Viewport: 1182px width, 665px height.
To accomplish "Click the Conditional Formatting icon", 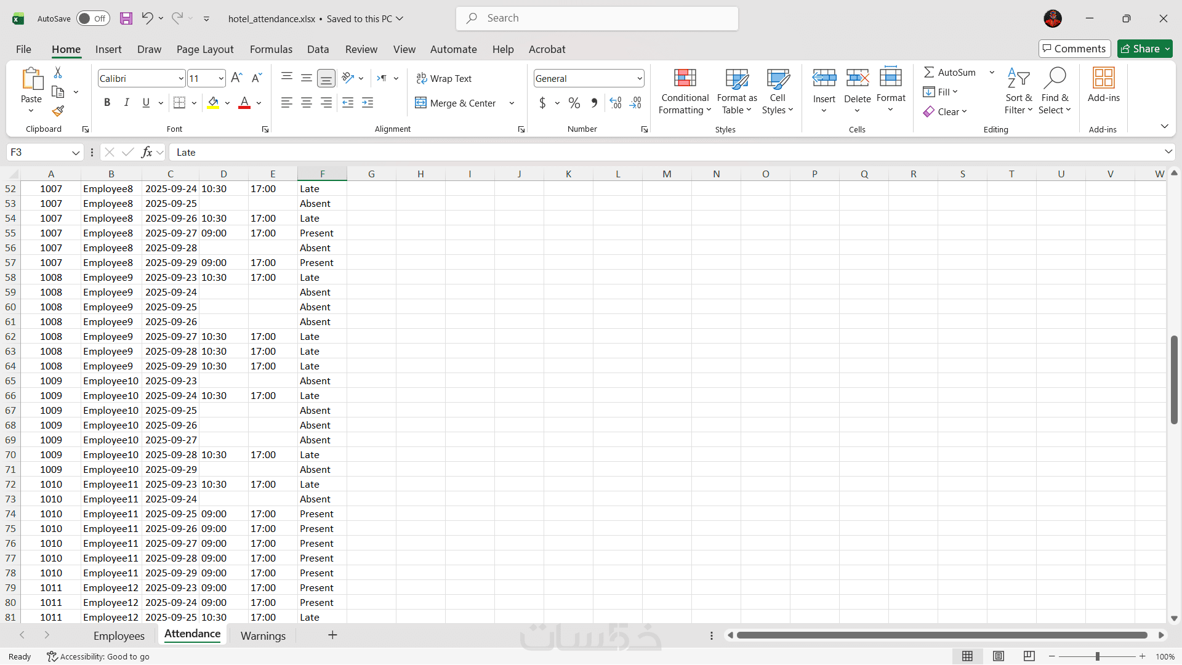I will [x=685, y=78].
